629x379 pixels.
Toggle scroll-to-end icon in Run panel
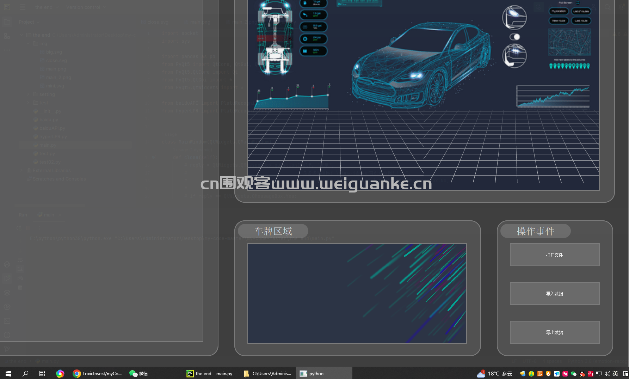pyautogui.click(x=20, y=269)
